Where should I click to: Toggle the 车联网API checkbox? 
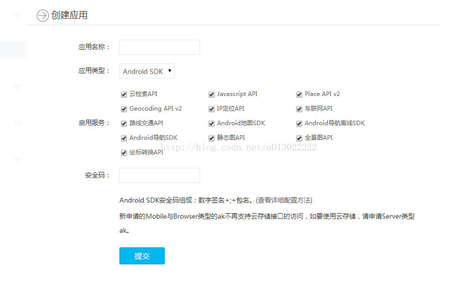(x=299, y=109)
